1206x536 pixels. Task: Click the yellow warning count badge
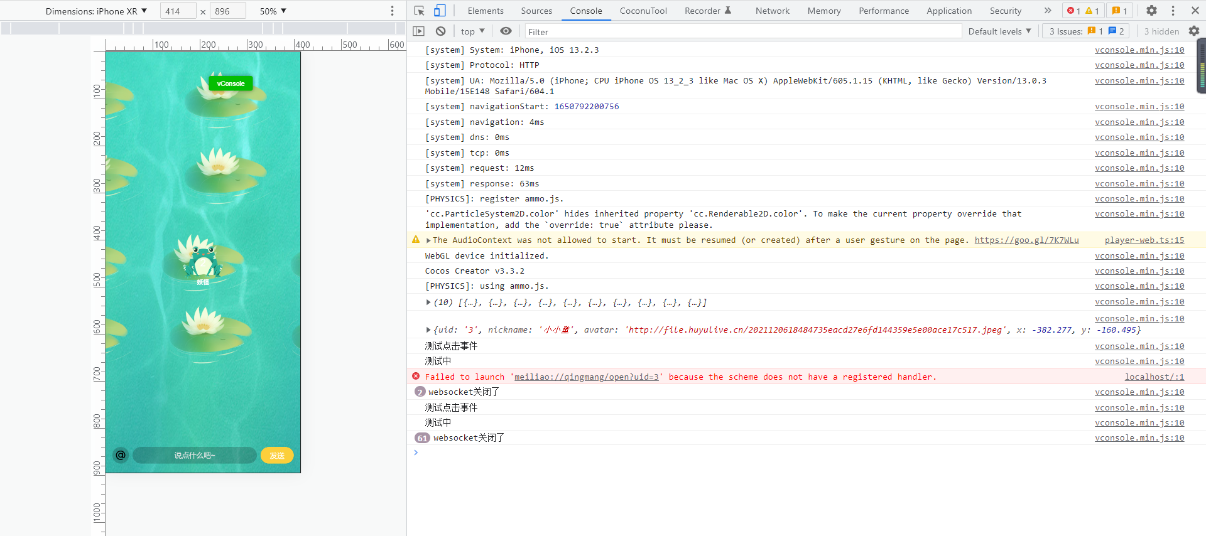coord(1092,11)
